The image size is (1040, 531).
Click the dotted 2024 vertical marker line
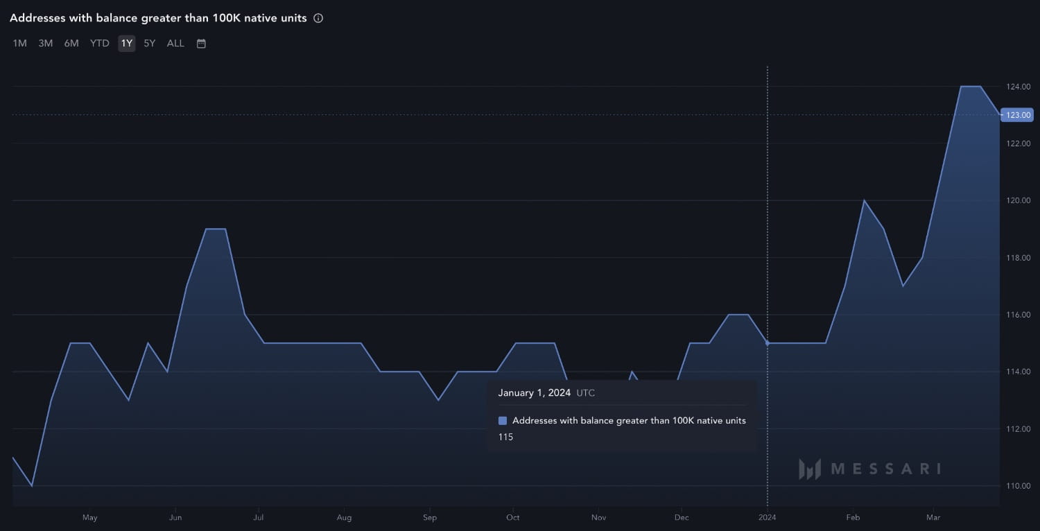pos(767,208)
